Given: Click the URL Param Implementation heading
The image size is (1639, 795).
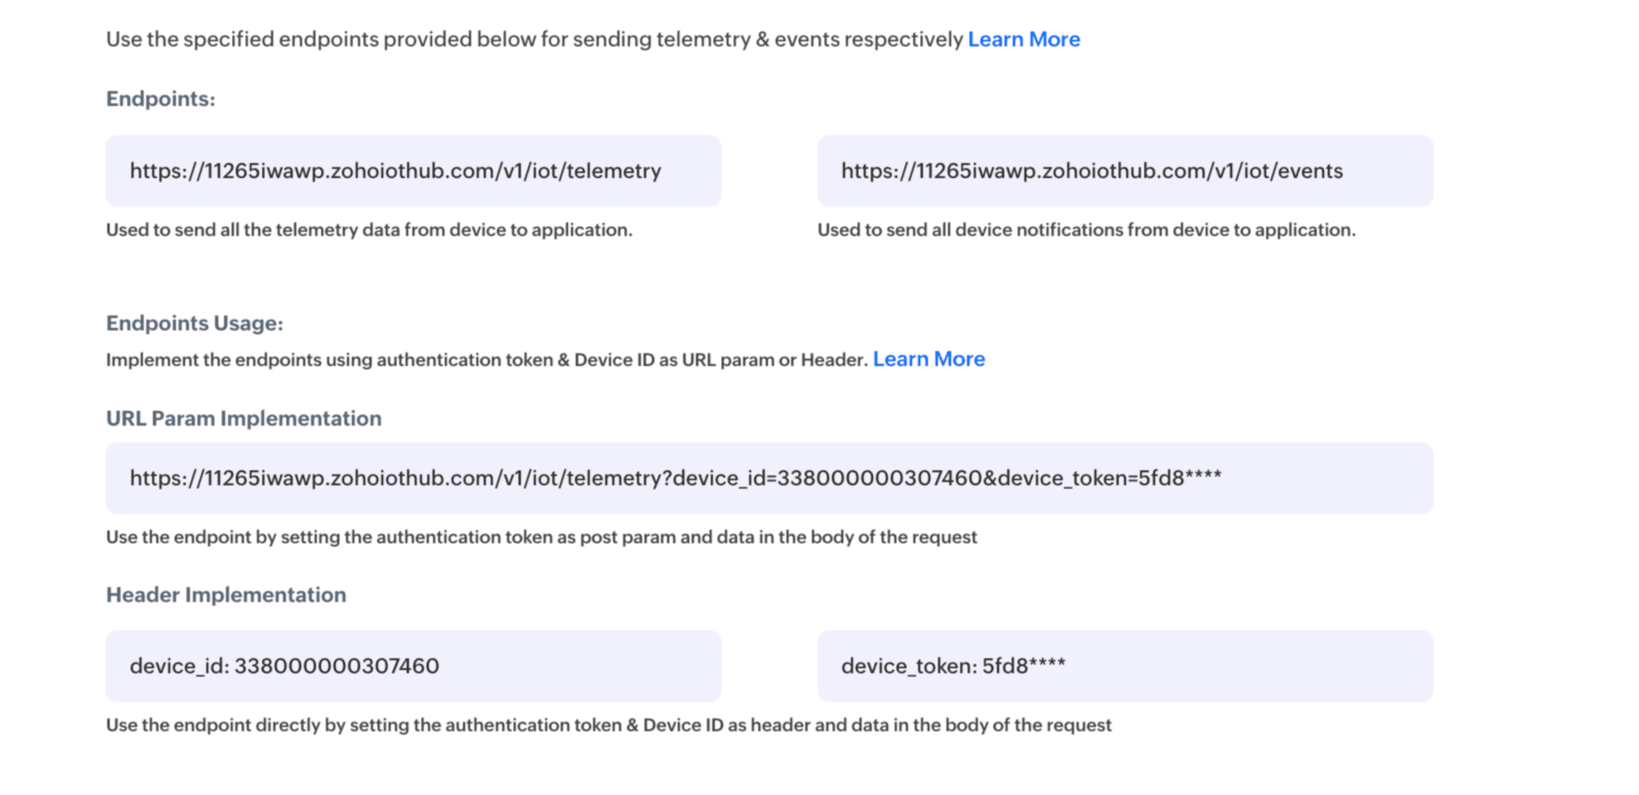Looking at the screenshot, I should pyautogui.click(x=243, y=419).
